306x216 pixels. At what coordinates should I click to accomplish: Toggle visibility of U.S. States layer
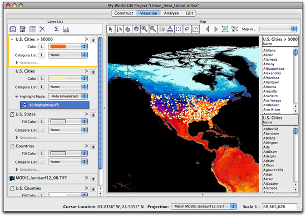coord(93,115)
